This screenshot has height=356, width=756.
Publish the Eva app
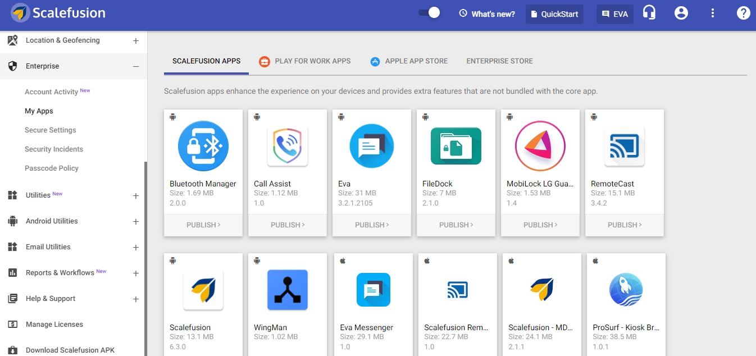[372, 225]
